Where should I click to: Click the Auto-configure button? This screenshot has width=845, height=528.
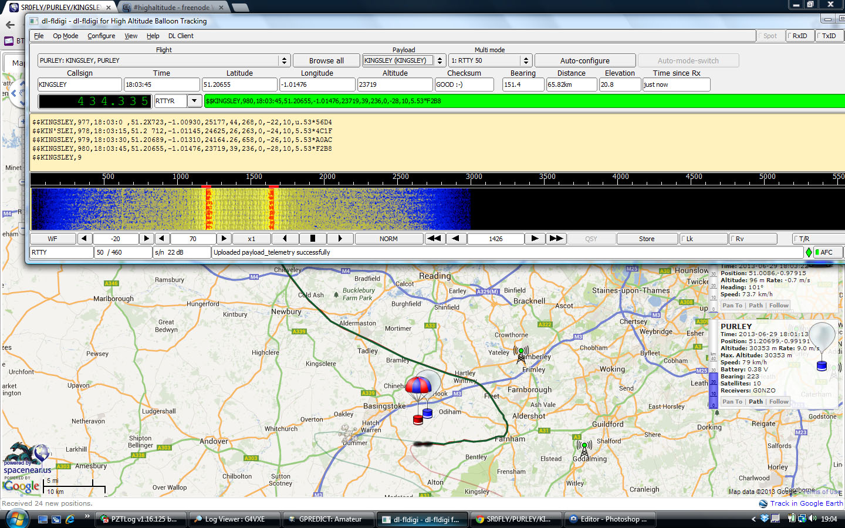coord(585,60)
